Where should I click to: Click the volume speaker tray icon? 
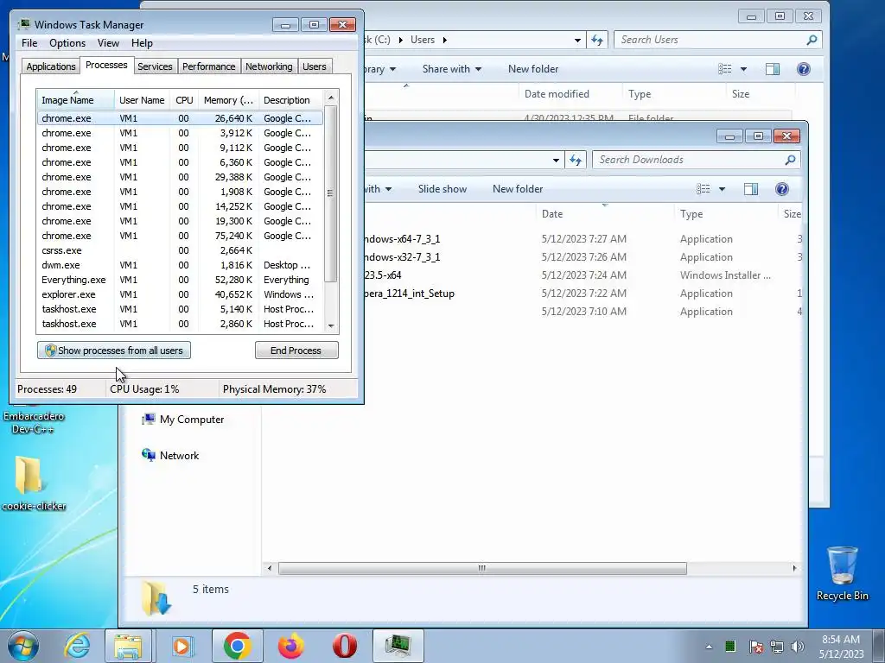798,647
